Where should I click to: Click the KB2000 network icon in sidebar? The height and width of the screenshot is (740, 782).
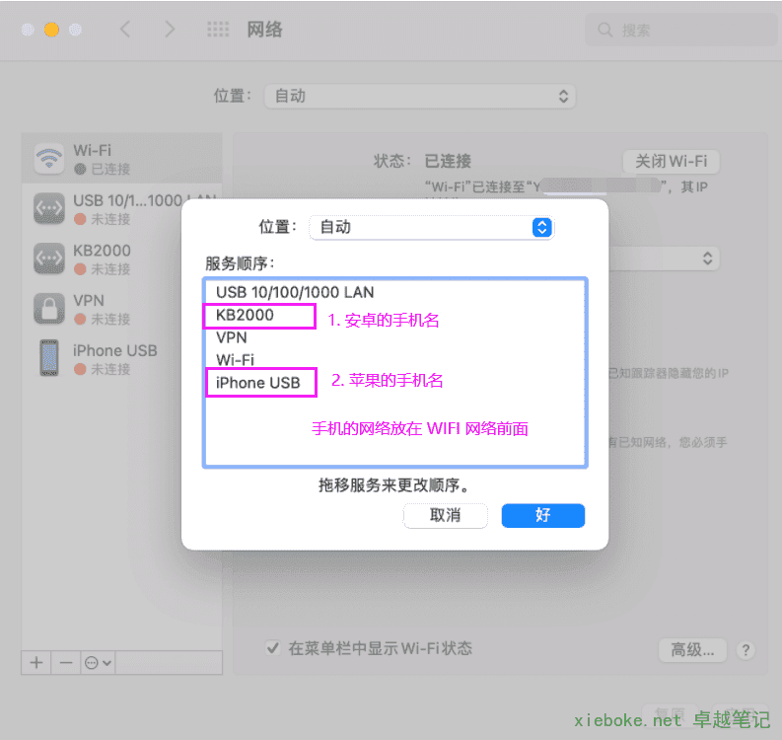click(48, 259)
